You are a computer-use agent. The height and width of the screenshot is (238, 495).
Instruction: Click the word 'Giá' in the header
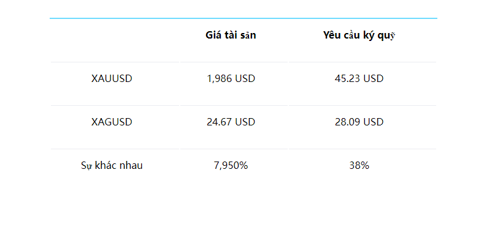(x=212, y=35)
